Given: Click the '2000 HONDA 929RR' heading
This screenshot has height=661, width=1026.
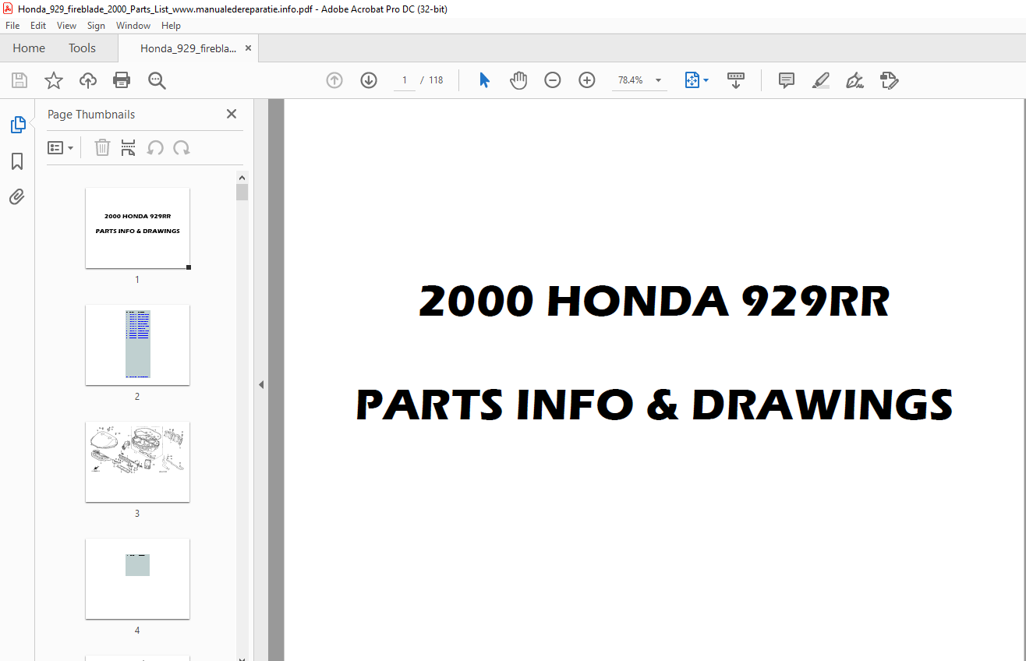Looking at the screenshot, I should 654,302.
